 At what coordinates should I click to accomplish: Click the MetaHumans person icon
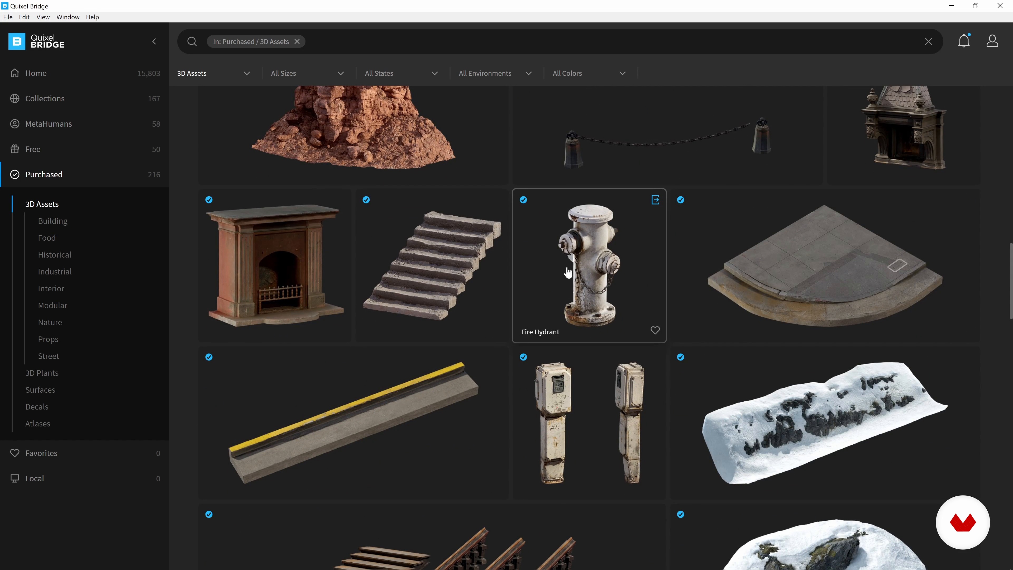[15, 123]
